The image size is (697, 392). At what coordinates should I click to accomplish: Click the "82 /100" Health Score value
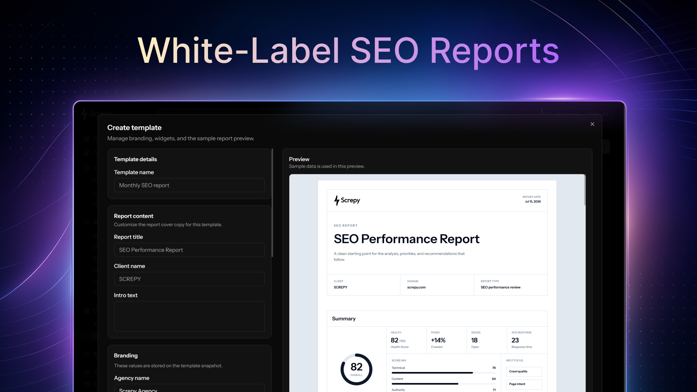click(x=398, y=340)
